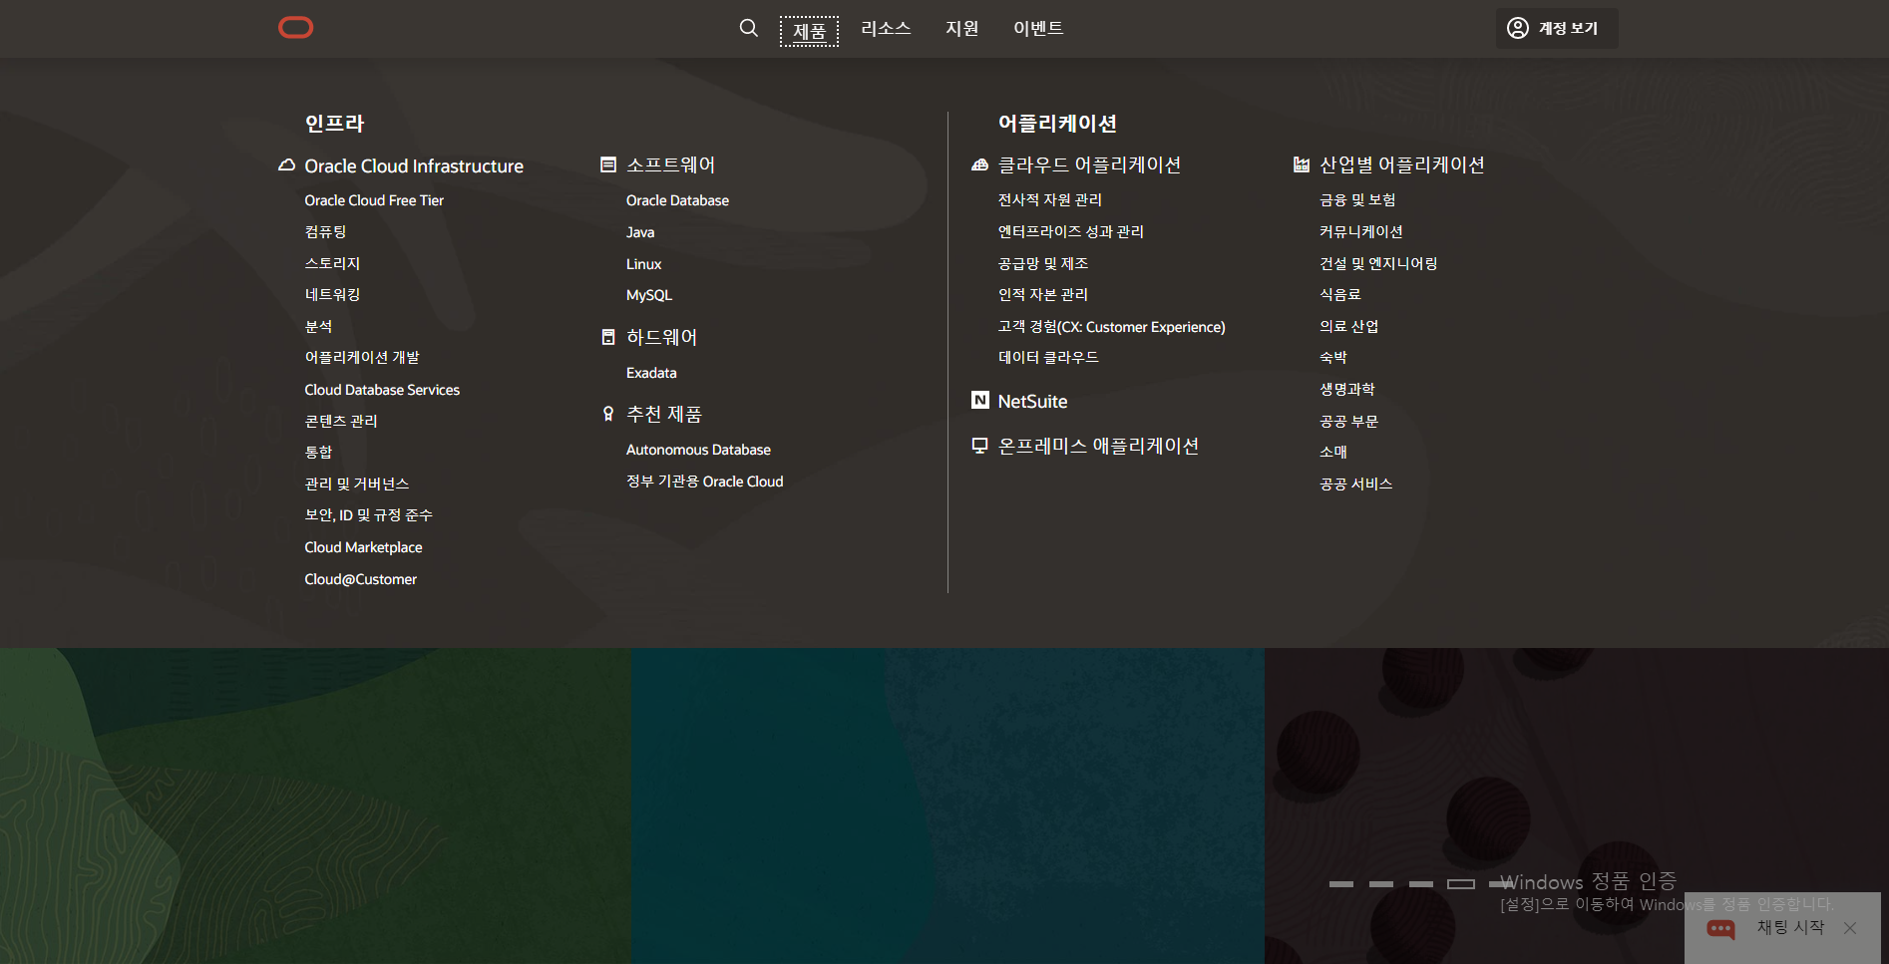Close the 채팅 시작 chat widget
This screenshot has height=964, width=1889.
coord(1850,928)
